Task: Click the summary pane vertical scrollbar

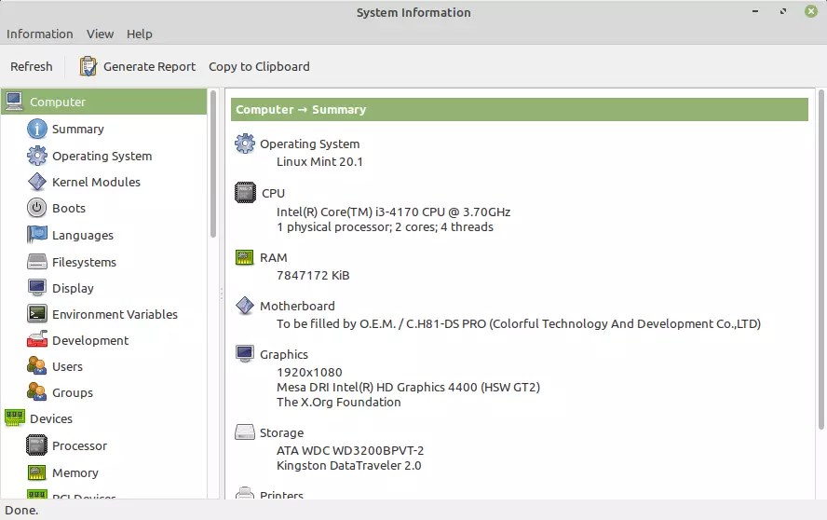Action: coord(820,260)
